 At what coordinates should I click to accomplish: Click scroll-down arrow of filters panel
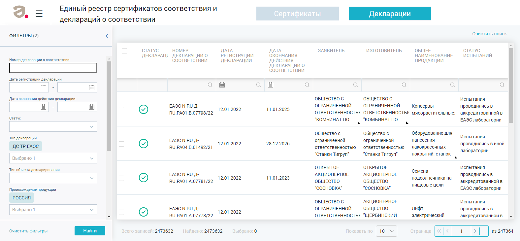click(x=109, y=217)
